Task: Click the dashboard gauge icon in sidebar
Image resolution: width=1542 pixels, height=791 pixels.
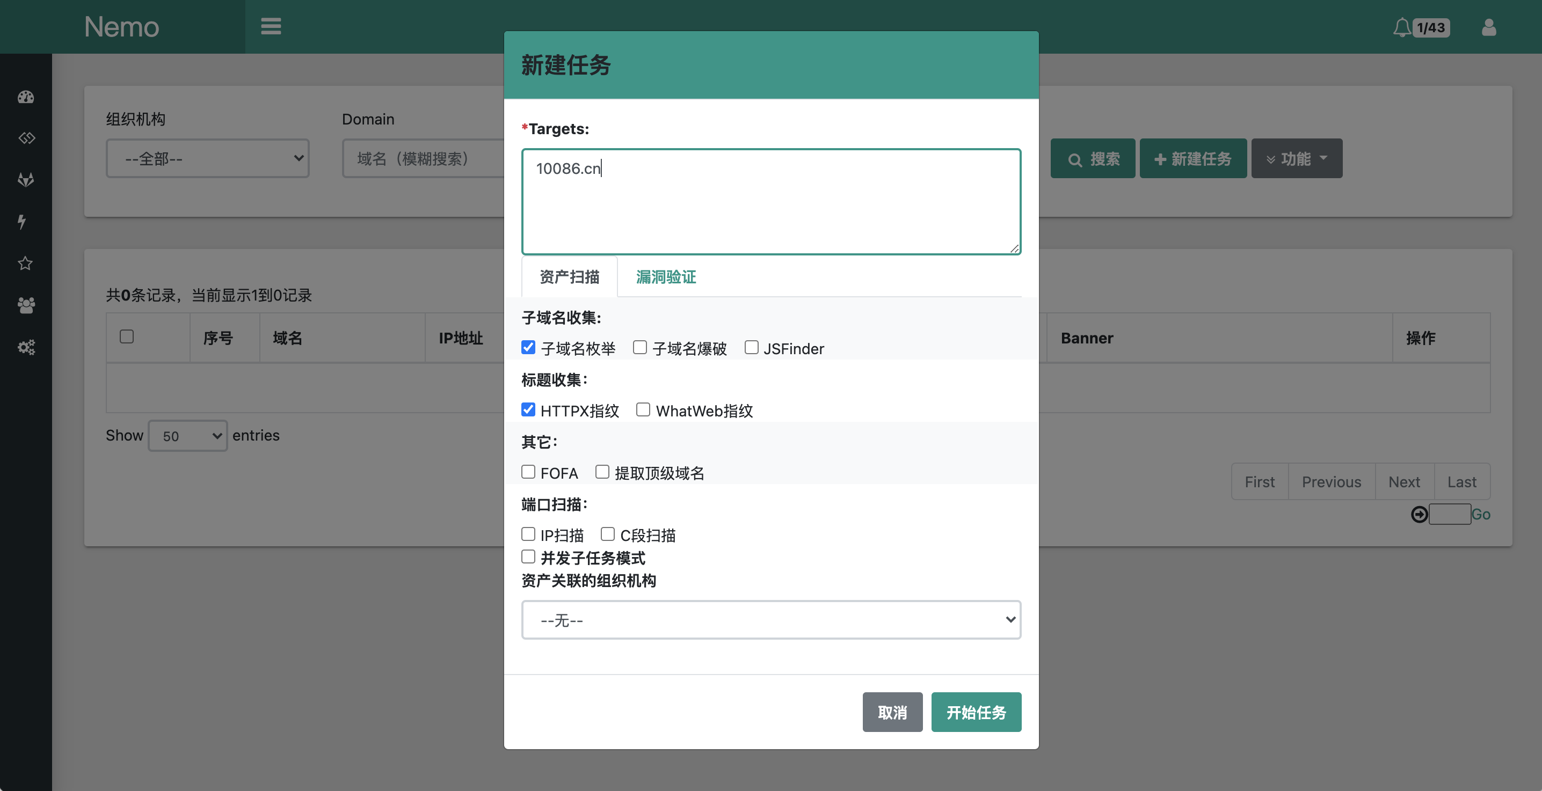Action: click(26, 97)
